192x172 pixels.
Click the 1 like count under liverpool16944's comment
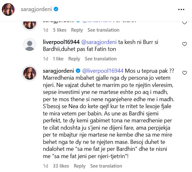pyautogui.click(x=58, y=59)
